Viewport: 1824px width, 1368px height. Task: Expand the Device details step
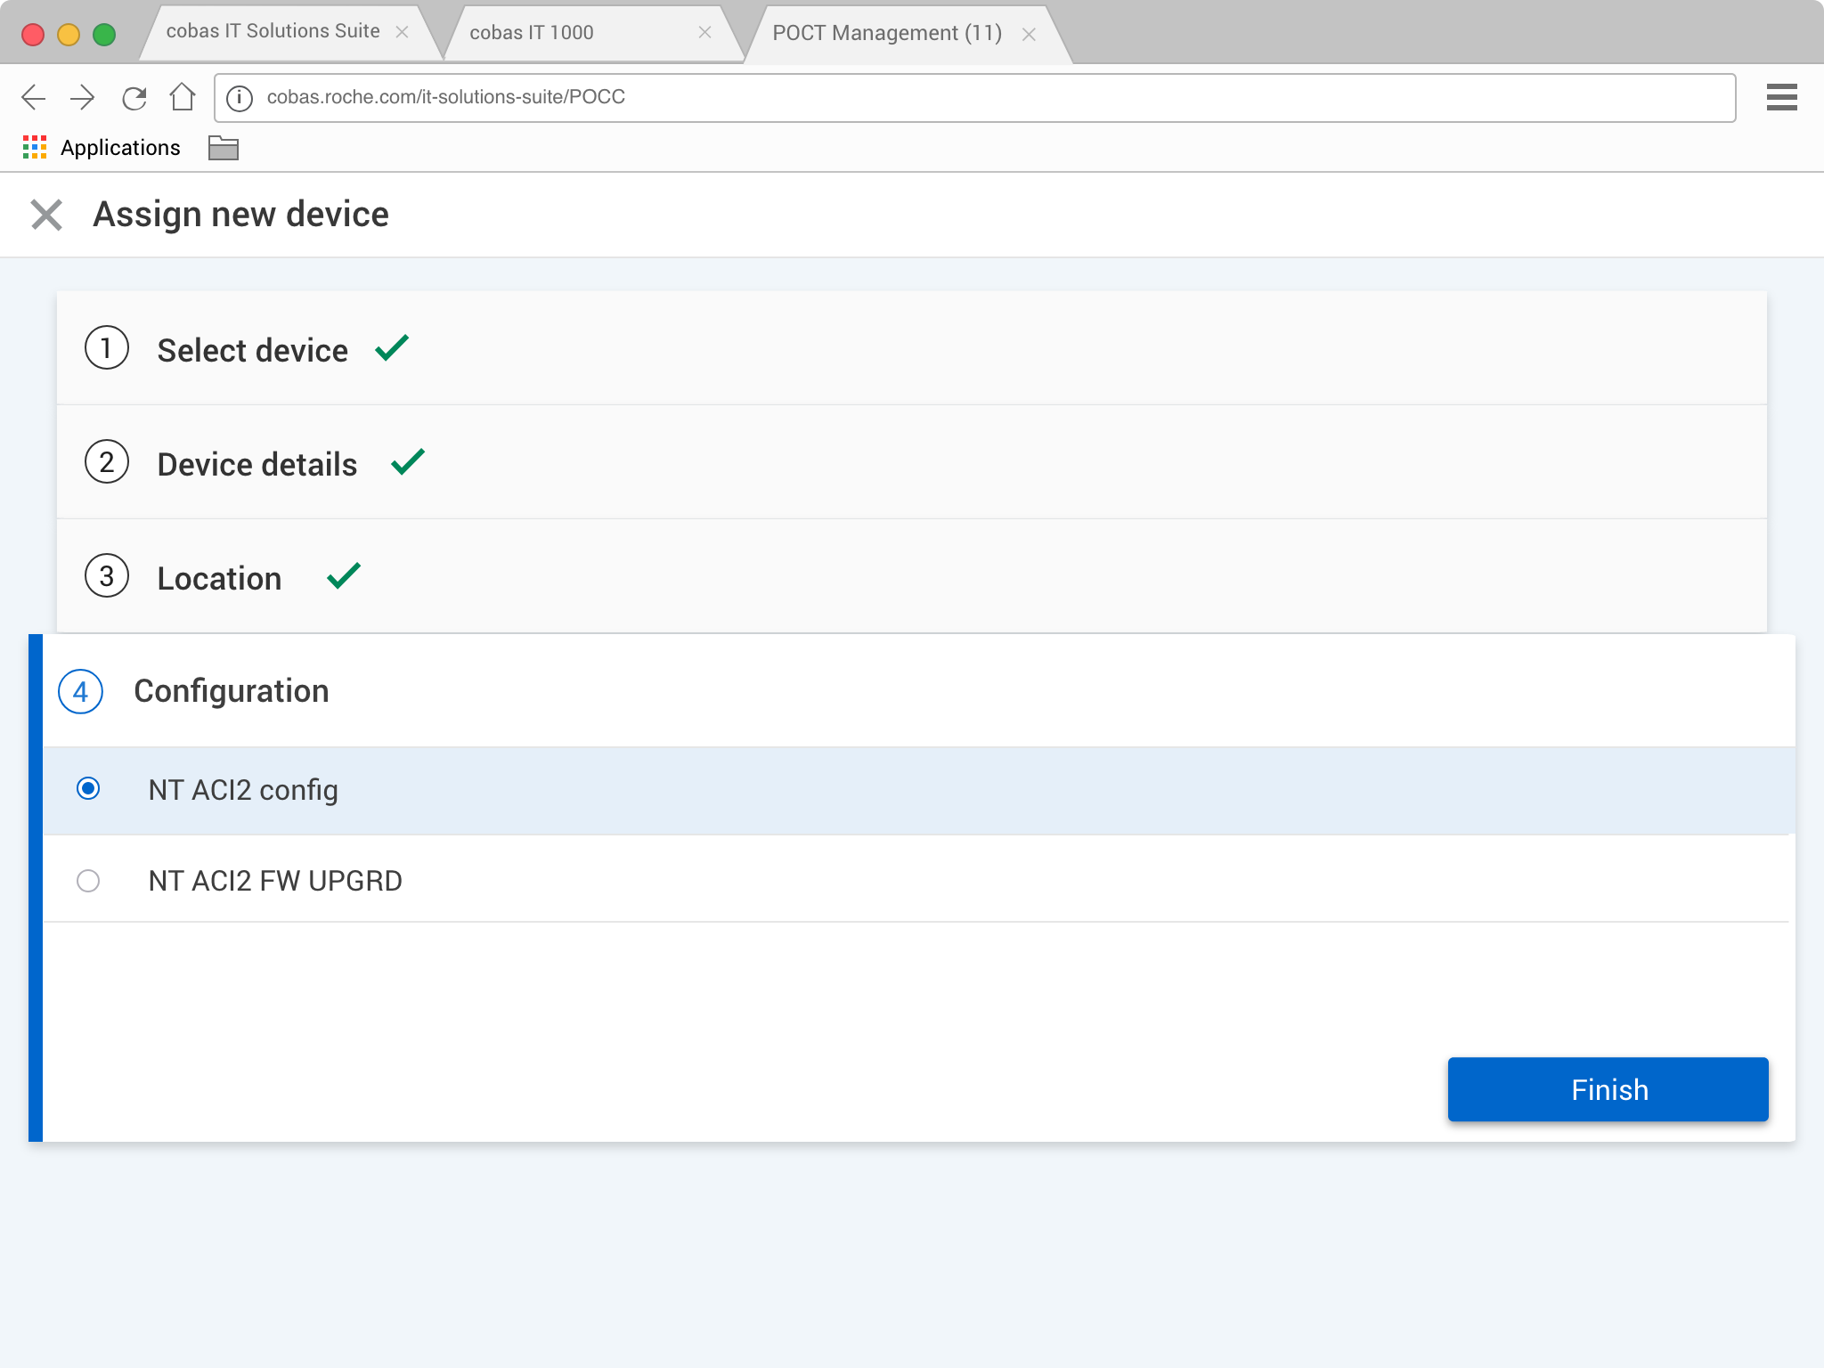pyautogui.click(x=257, y=463)
